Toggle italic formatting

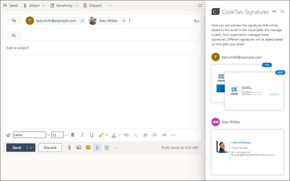(82, 135)
